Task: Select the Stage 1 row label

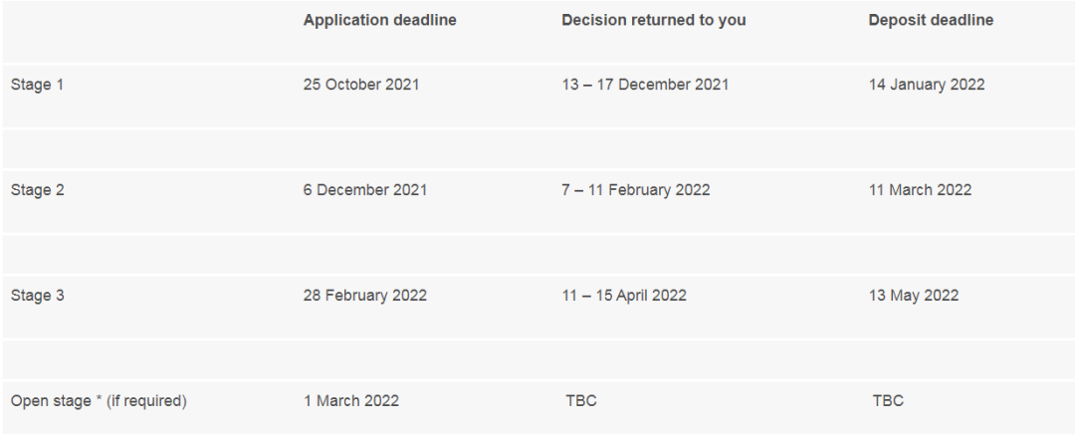Action: (37, 85)
